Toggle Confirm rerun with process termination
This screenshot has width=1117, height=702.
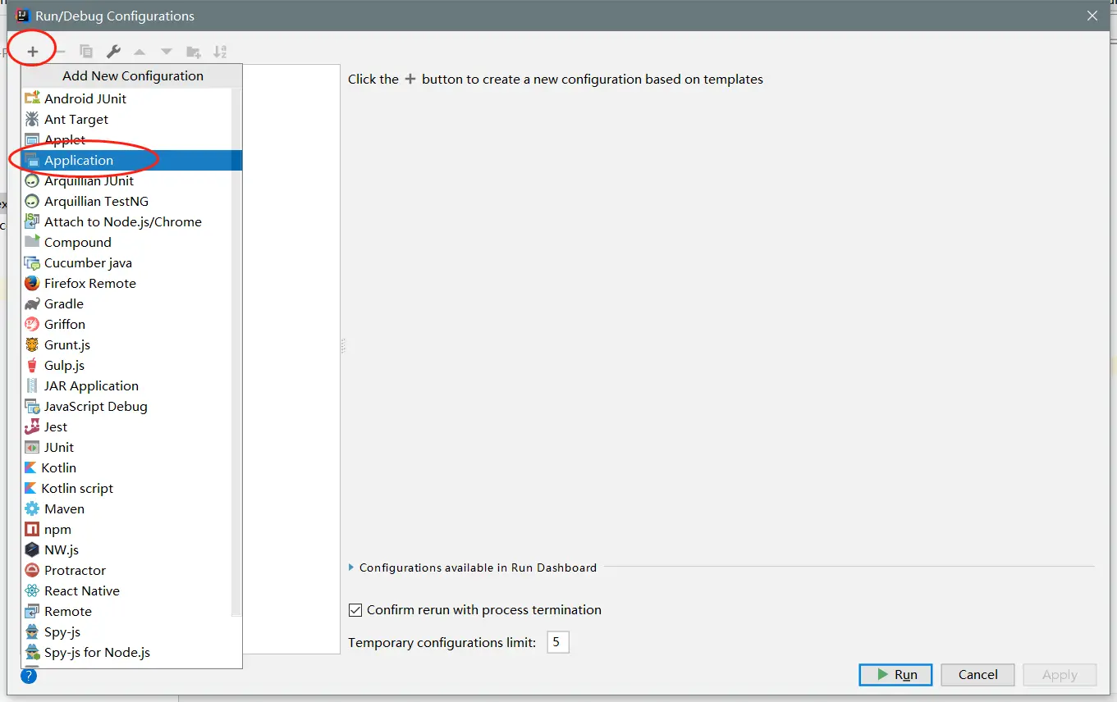355,610
